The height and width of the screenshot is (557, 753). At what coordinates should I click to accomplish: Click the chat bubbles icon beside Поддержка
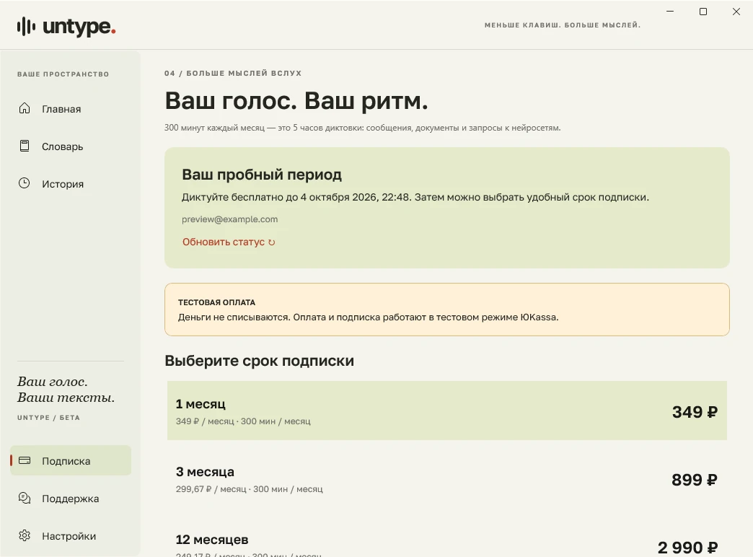[x=25, y=498]
